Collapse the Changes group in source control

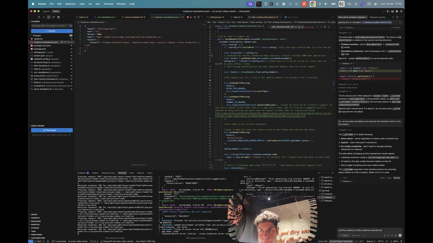pyautogui.click(x=31, y=35)
